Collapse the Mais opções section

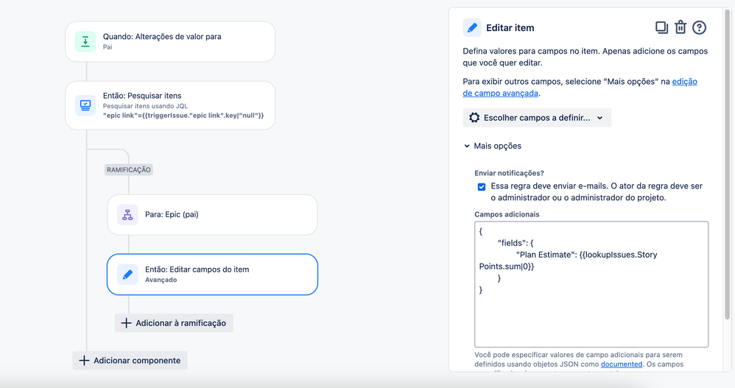(493, 146)
